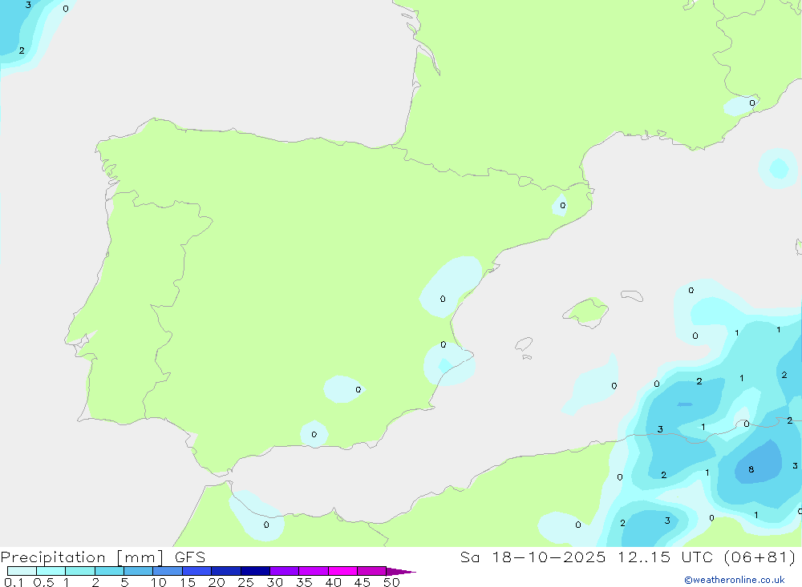
Task: Select the legend swatch between 10 and 15
Action: pos(168,571)
